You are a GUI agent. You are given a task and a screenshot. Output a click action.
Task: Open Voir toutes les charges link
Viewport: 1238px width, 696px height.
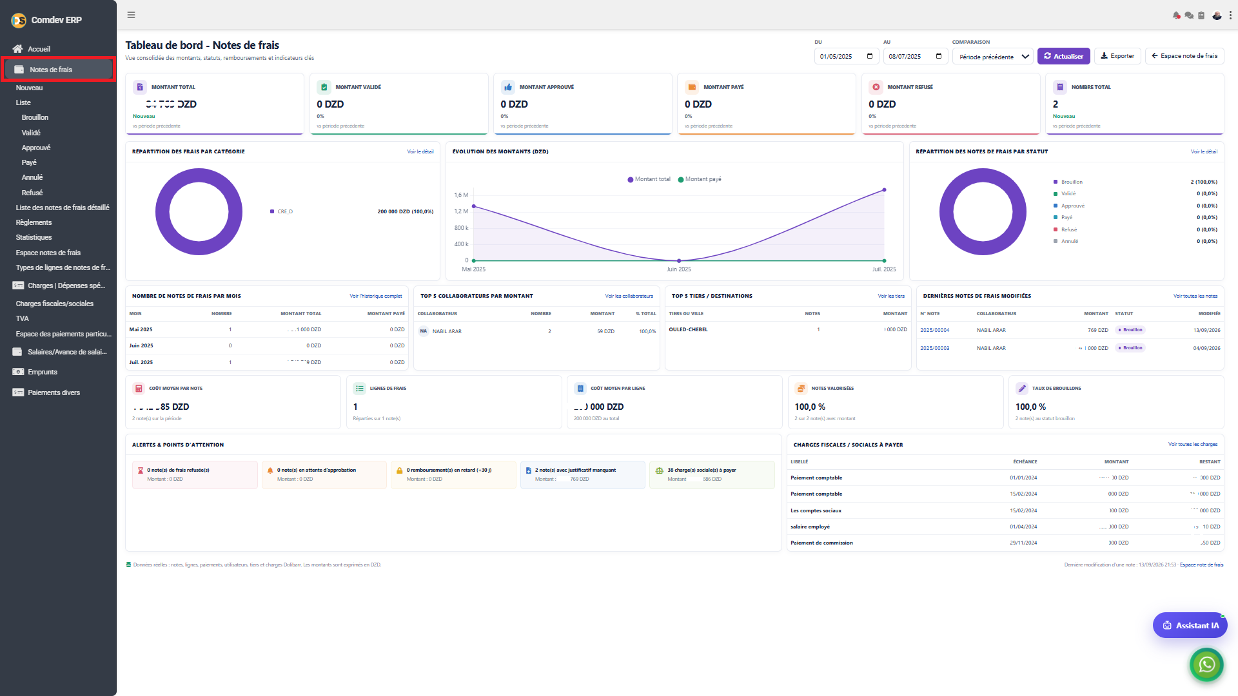1193,445
